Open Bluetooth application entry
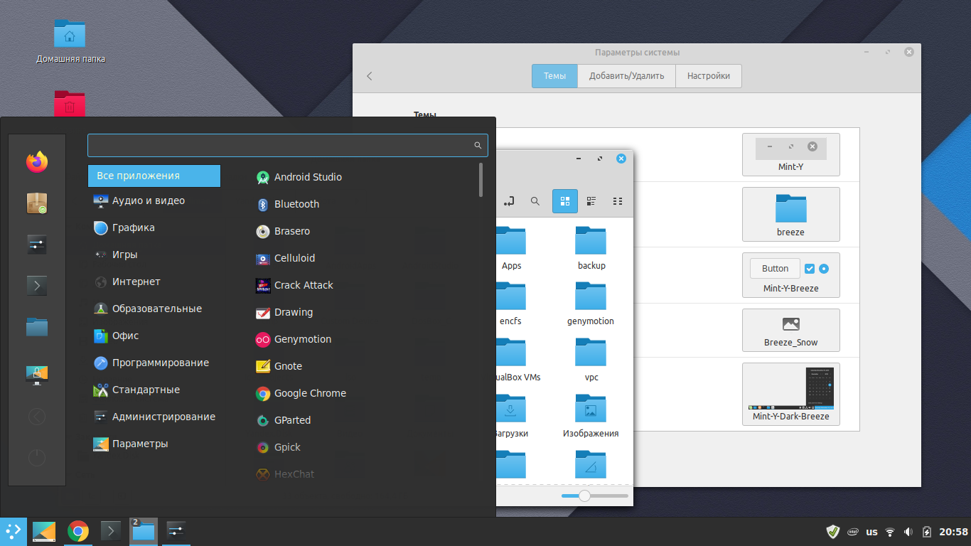The image size is (971, 546). 287,204
